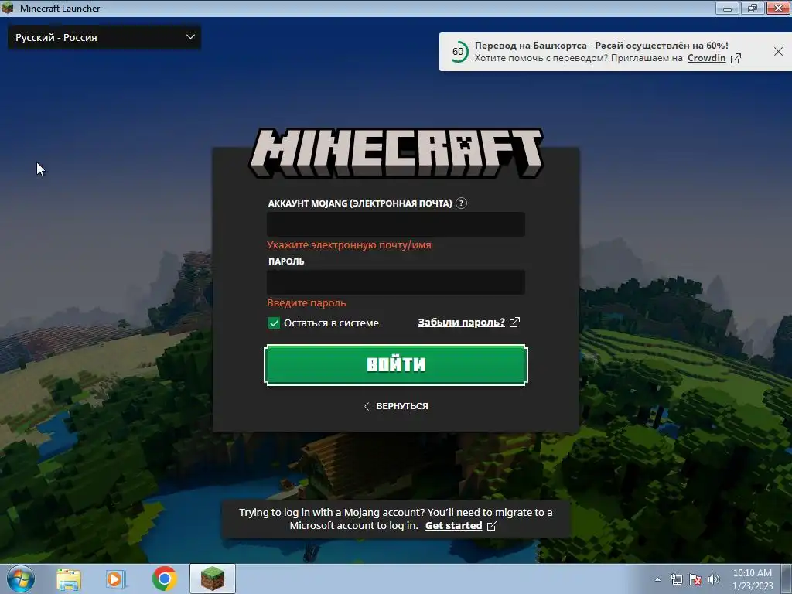Dismiss the translation notification banner
792x594 pixels.
click(778, 52)
